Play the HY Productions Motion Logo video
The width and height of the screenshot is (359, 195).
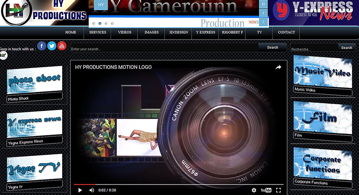[x=80, y=190]
